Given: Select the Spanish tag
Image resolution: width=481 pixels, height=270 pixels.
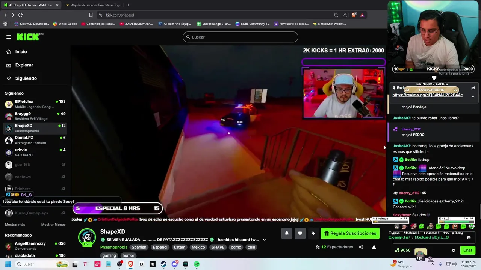Looking at the screenshot, I should 139,247.
